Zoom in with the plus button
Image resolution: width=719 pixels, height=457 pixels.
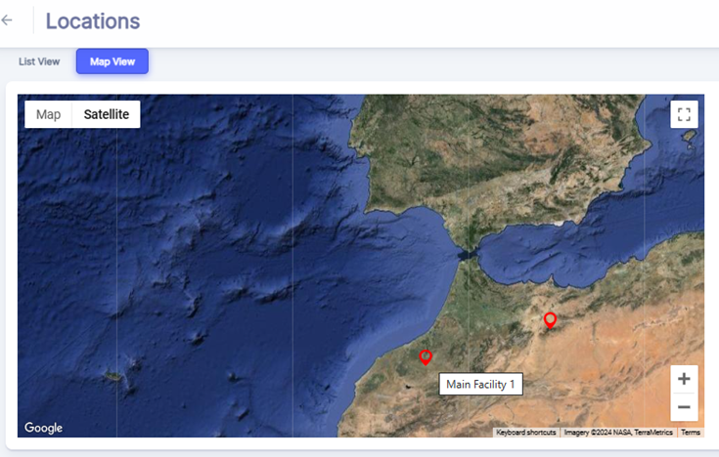point(684,379)
